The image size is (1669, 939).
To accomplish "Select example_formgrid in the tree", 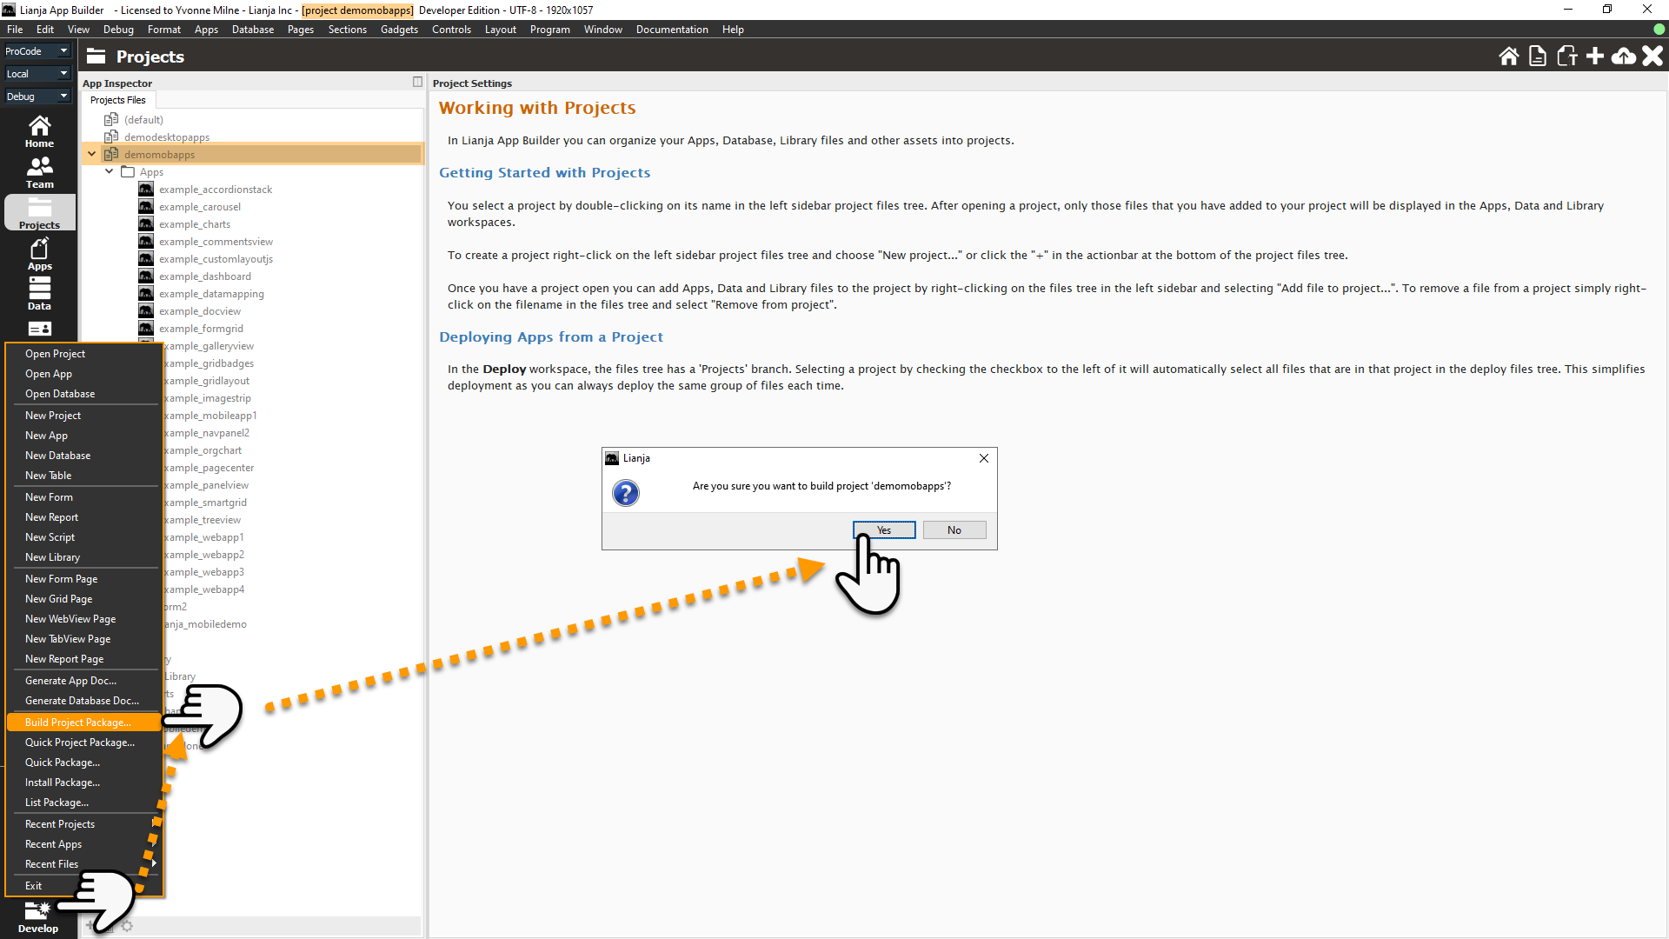I will pyautogui.click(x=201, y=329).
